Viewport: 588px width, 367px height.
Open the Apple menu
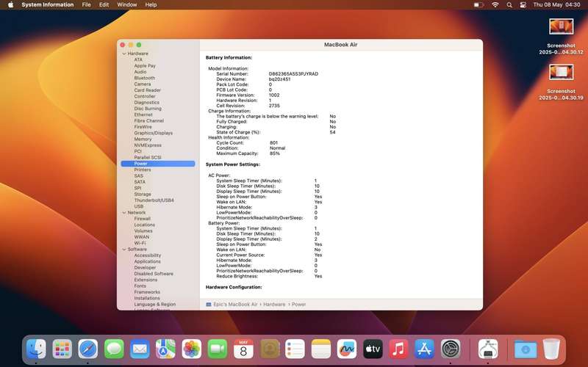coord(10,5)
